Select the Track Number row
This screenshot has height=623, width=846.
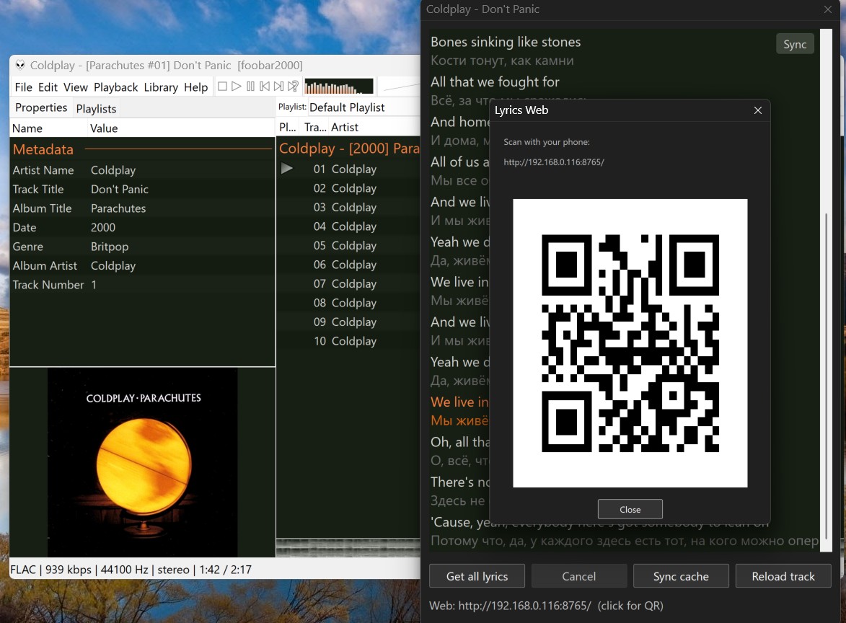click(x=142, y=285)
